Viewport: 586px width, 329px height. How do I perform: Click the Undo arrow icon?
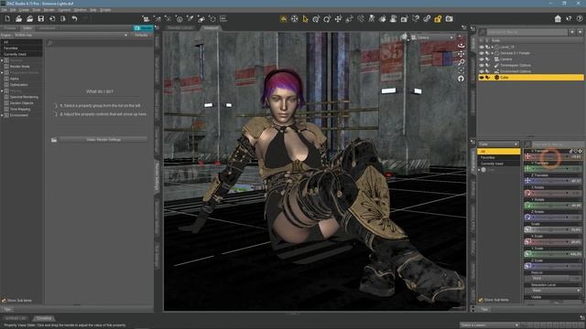pos(74,18)
